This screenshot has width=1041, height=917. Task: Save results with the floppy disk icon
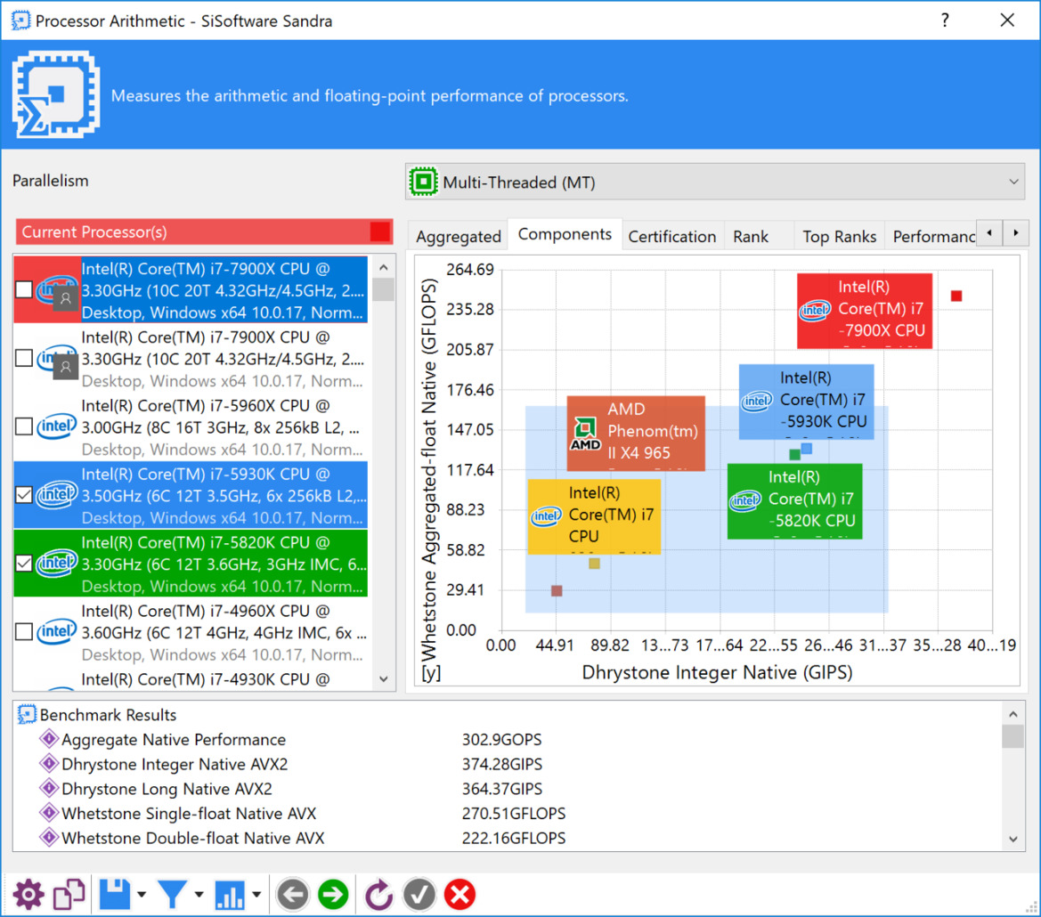pyautogui.click(x=115, y=895)
